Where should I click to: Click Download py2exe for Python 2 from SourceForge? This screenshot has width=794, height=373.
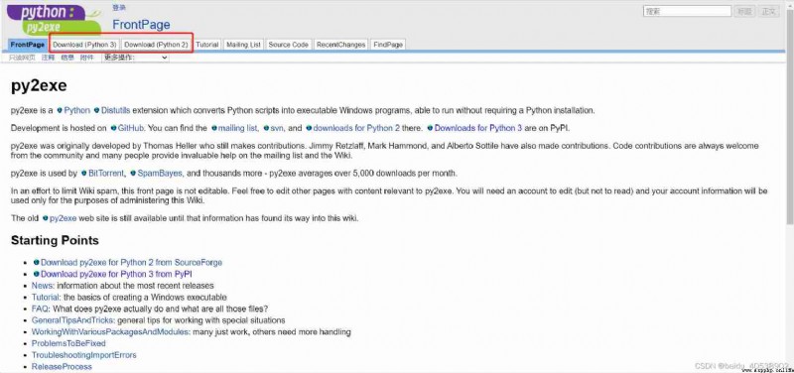pos(131,262)
